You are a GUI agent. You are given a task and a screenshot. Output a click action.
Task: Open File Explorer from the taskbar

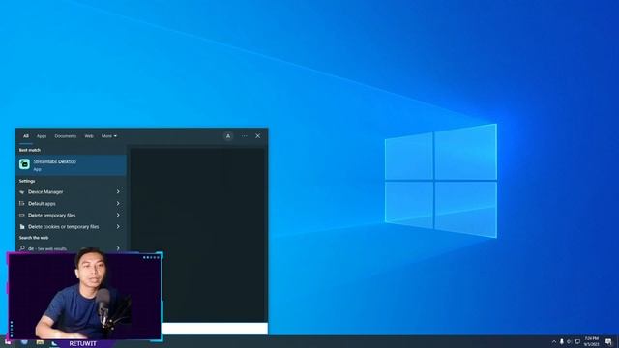coord(40,342)
